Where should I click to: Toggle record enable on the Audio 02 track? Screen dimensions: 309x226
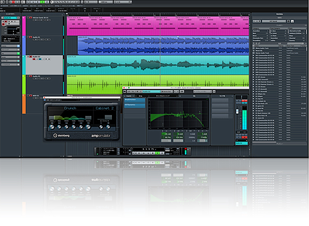click(x=31, y=57)
